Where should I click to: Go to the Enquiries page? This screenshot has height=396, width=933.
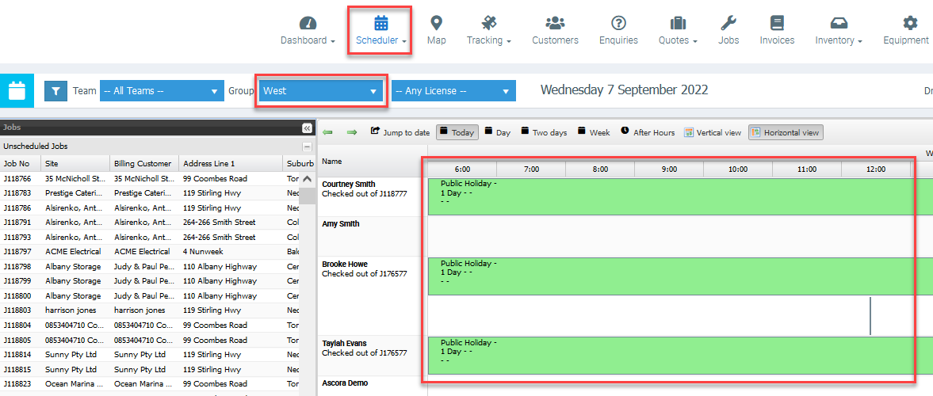[x=618, y=31]
